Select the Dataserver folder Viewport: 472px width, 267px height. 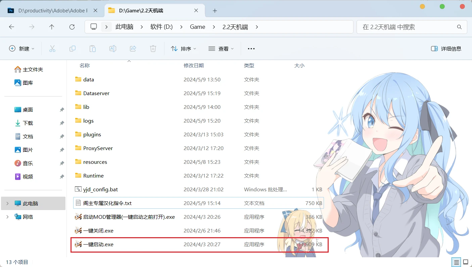click(x=199, y=93)
